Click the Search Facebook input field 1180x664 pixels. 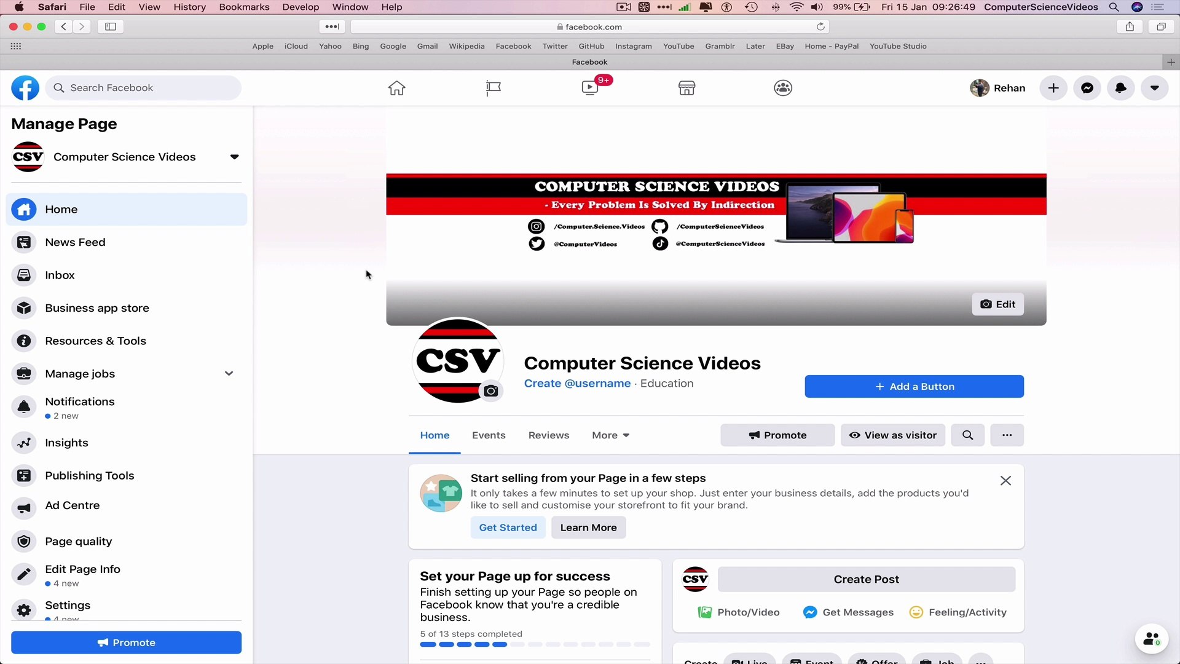click(143, 88)
